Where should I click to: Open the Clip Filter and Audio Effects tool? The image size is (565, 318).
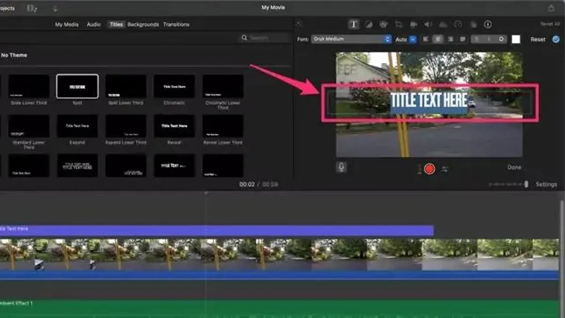tap(473, 24)
